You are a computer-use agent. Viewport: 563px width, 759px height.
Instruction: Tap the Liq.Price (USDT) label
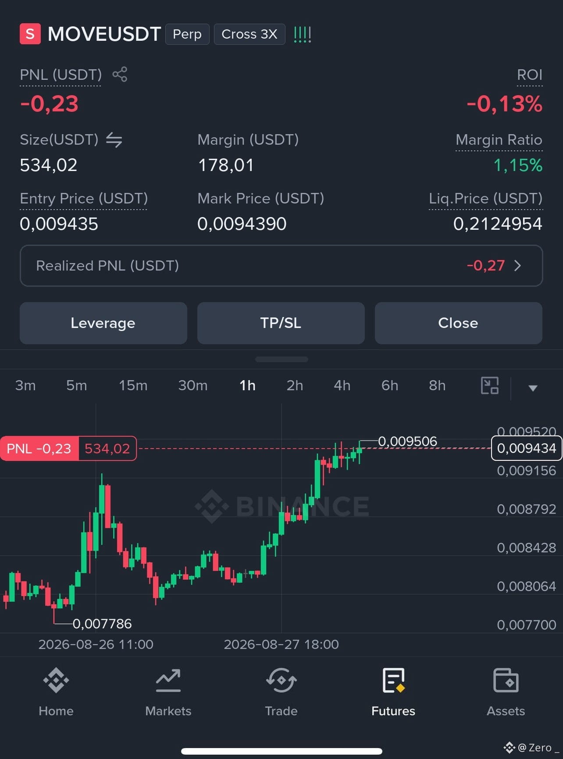pos(486,199)
